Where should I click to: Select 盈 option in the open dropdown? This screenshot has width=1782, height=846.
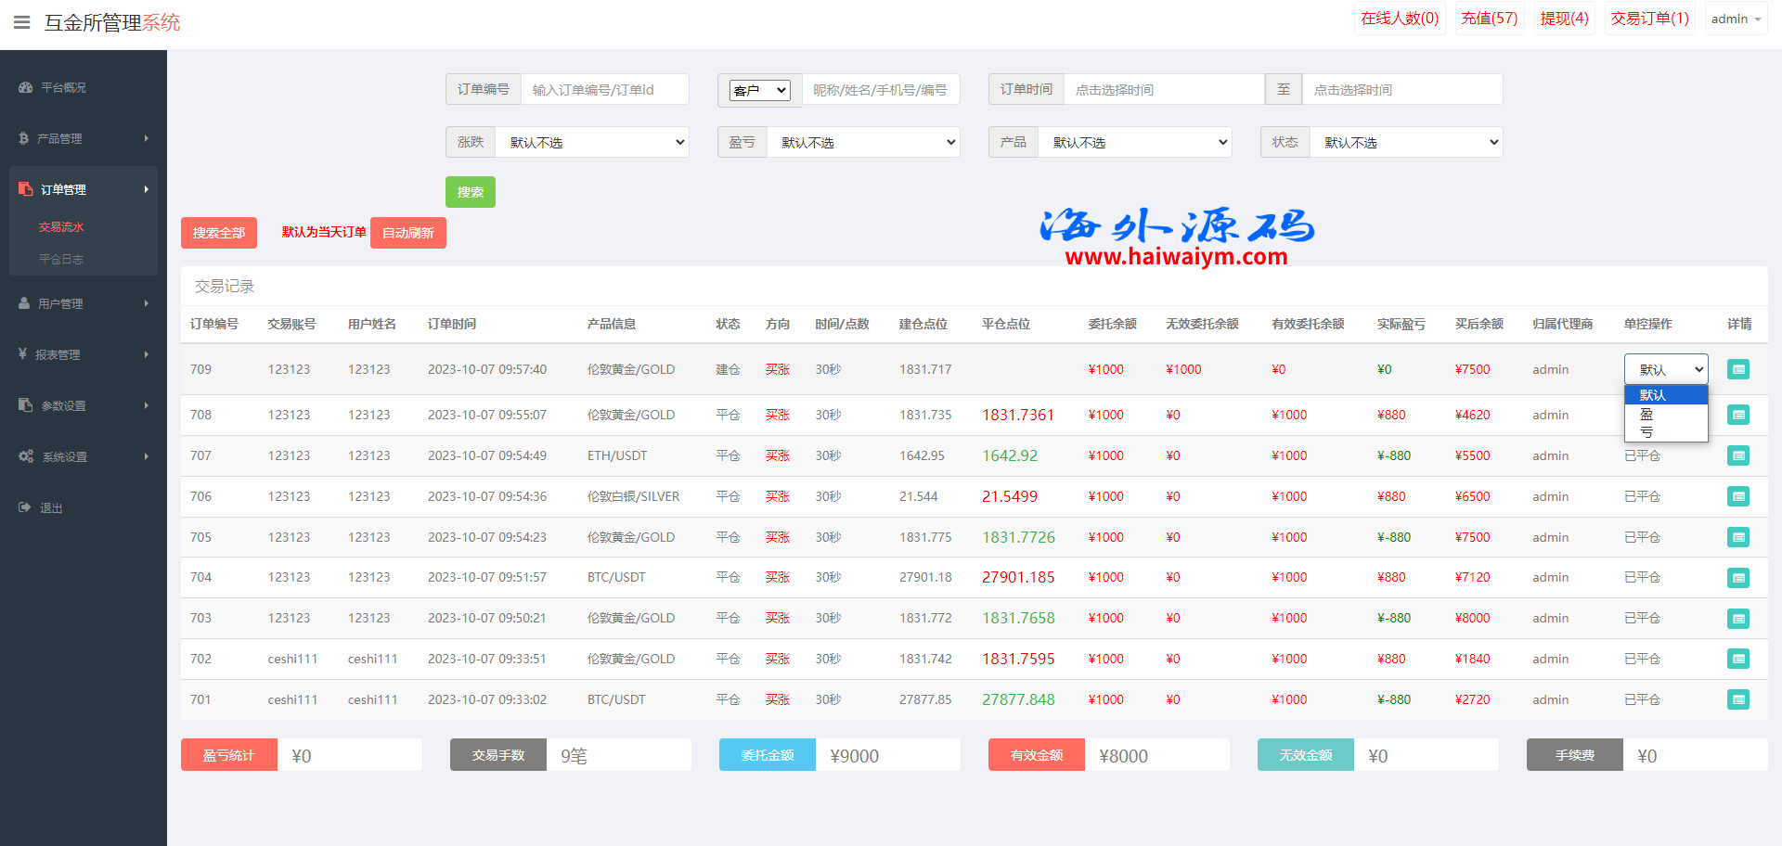(x=1646, y=414)
